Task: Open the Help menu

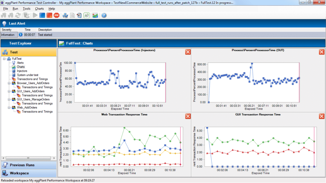Action: point(52,9)
